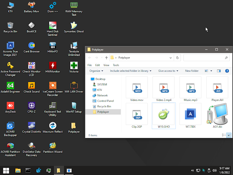
Task: Select Acronis True Image 2021 icon
Action: (11, 49)
